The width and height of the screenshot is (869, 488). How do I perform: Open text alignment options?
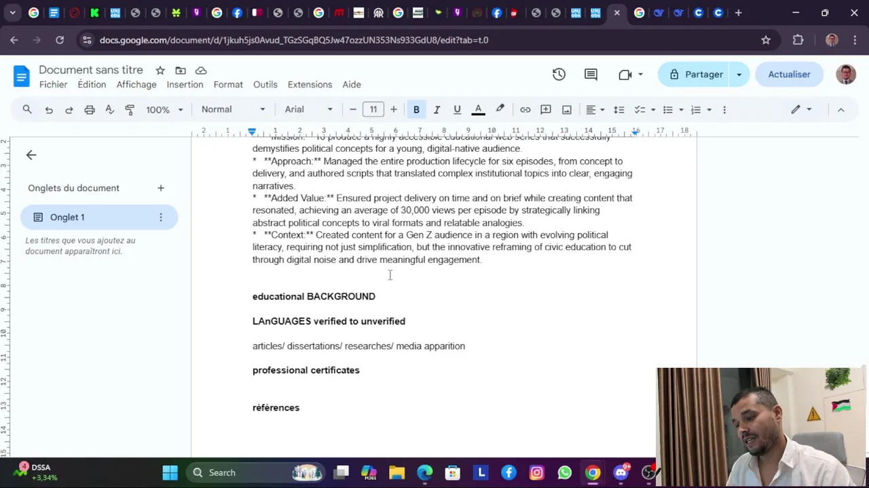pos(595,110)
